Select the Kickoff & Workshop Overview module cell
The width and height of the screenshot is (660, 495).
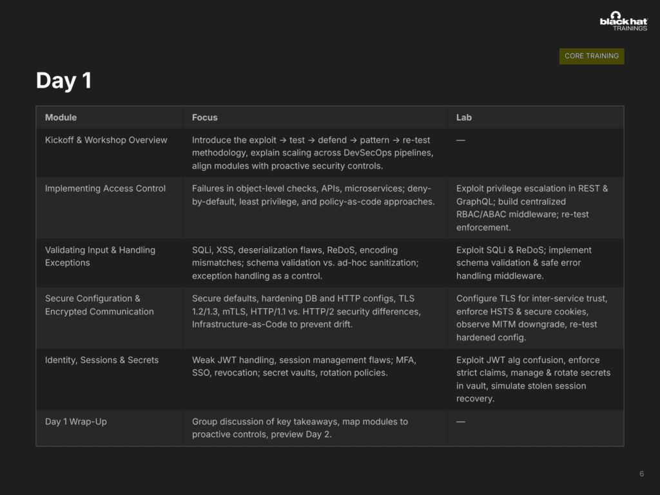(106, 140)
